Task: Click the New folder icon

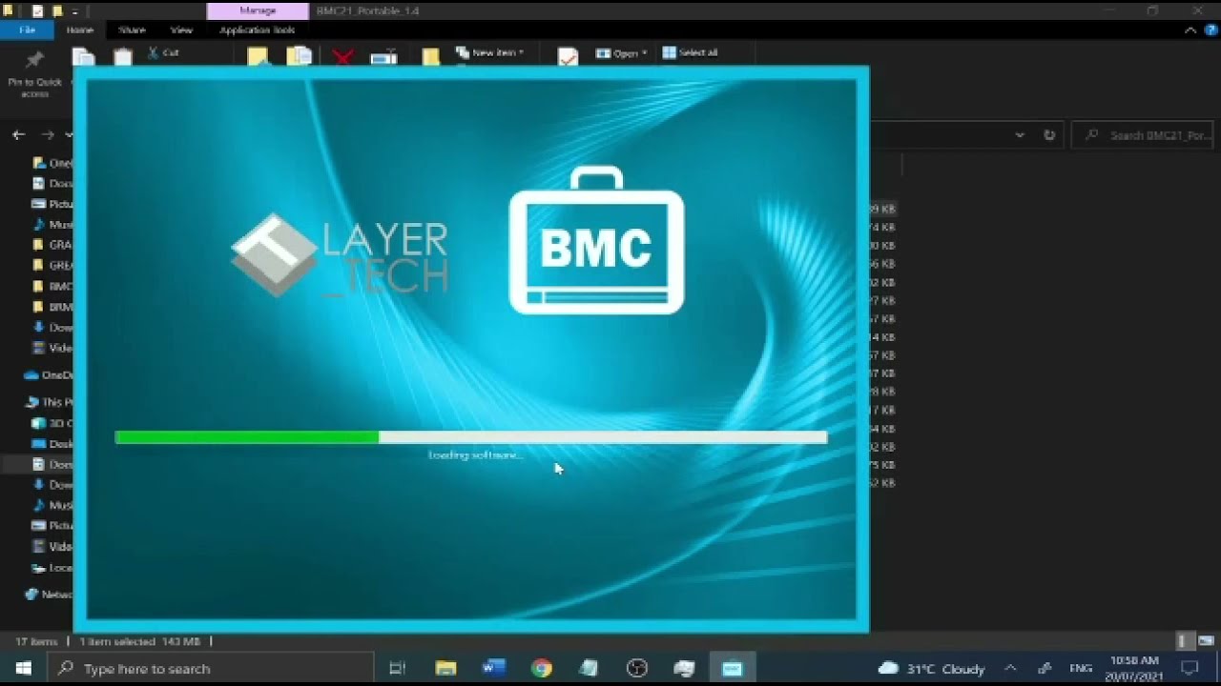Action: tap(431, 57)
